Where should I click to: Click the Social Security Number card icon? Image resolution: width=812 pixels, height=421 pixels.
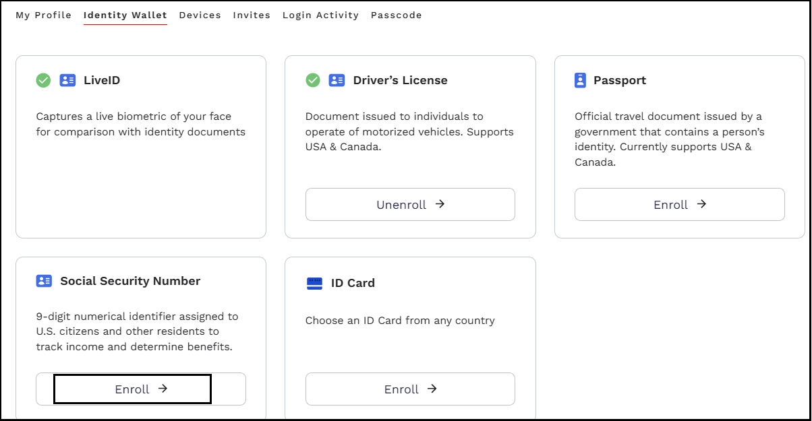(x=44, y=281)
